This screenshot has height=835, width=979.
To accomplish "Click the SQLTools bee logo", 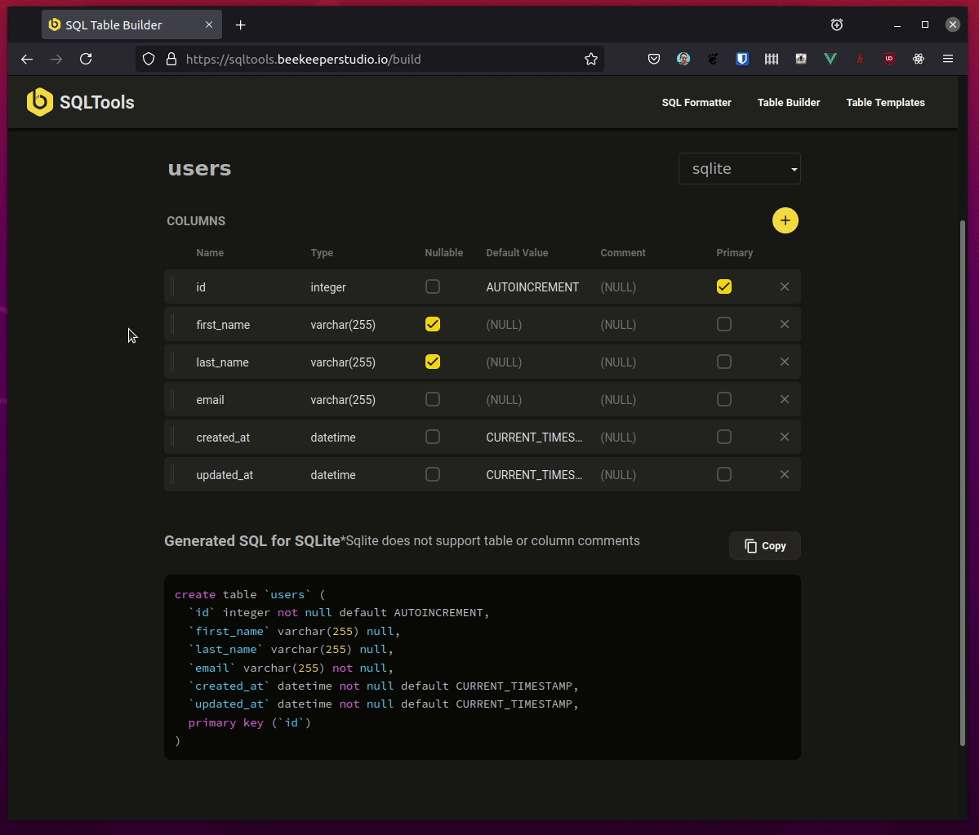I will pos(39,102).
